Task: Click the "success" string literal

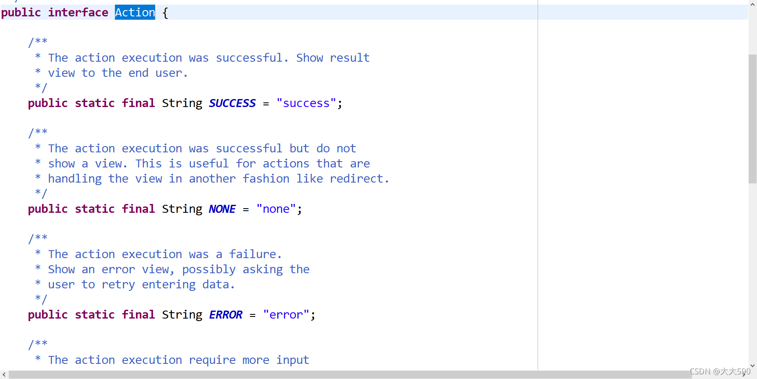Action: coord(306,103)
